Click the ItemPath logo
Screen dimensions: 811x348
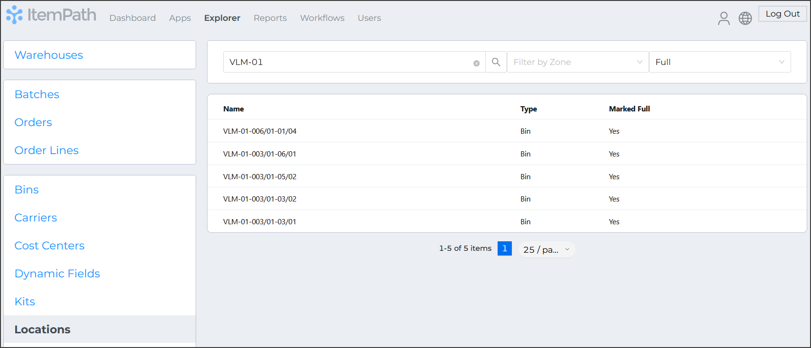click(51, 15)
